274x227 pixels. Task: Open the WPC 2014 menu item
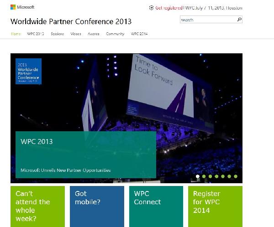[x=139, y=34]
